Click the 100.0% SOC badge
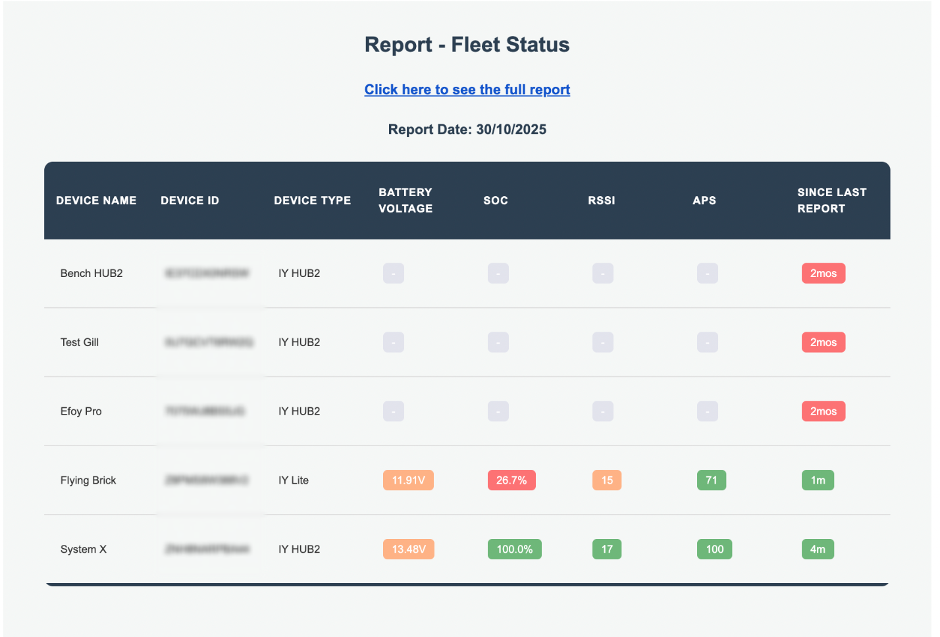 (x=514, y=549)
